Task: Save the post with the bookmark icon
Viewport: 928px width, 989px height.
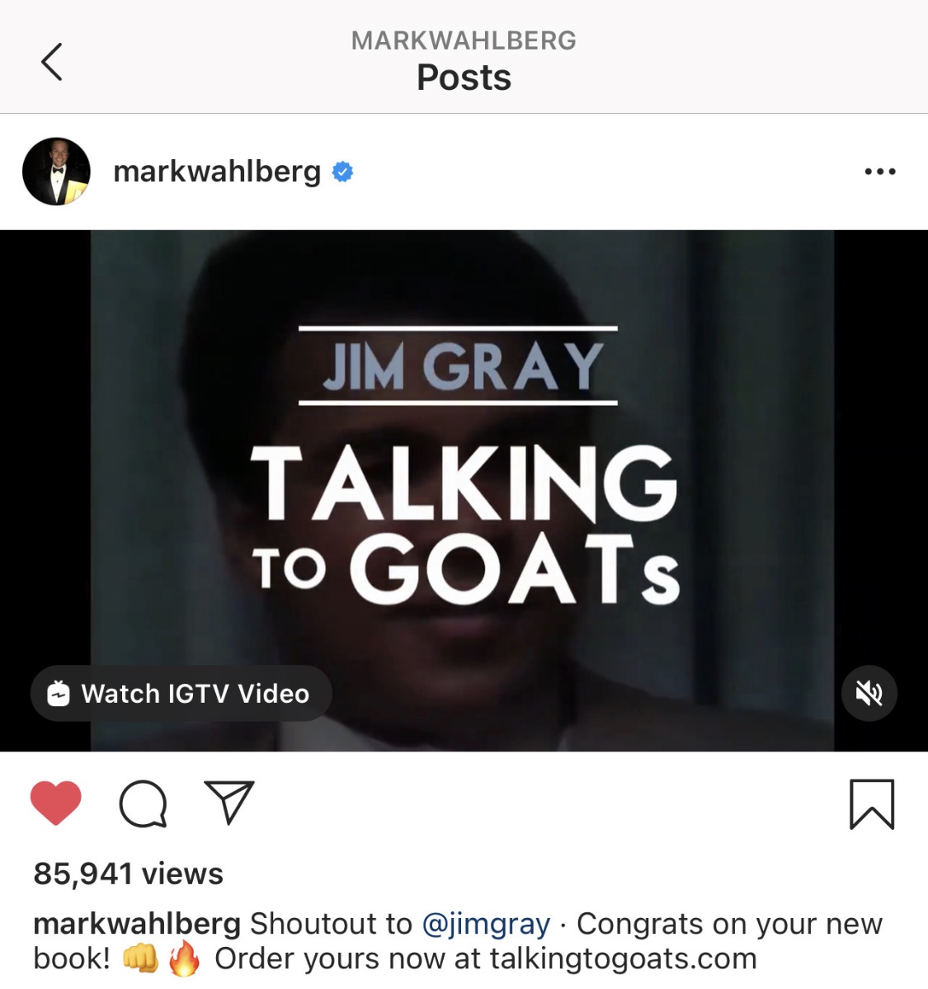Action: [x=872, y=804]
